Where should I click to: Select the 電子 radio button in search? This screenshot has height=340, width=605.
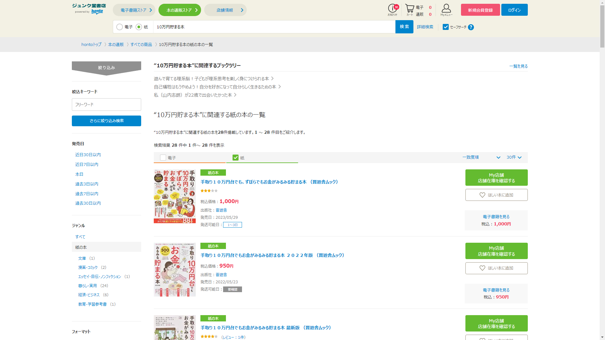120,27
